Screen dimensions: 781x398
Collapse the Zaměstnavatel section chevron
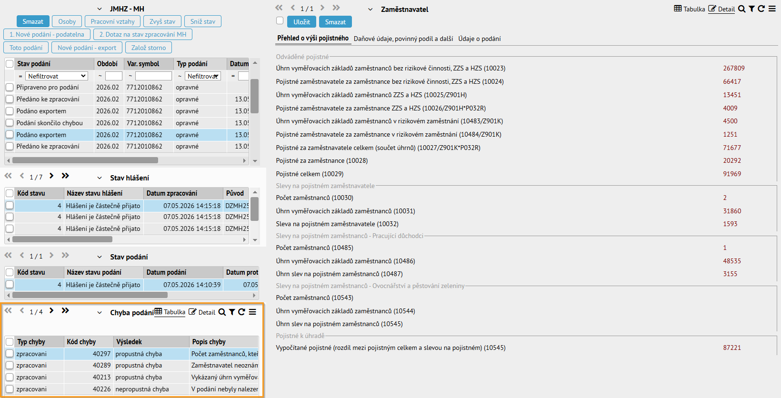[x=370, y=10]
